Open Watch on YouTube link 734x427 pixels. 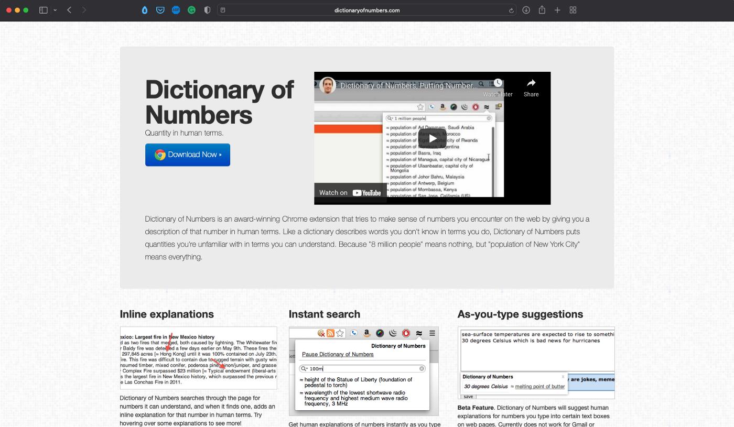[x=350, y=192]
